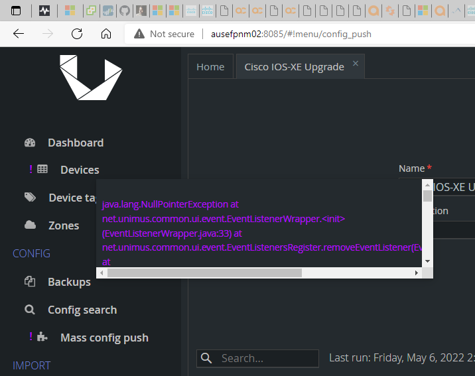The height and width of the screenshot is (376, 475).
Task: Open Zones using the cloud icon
Action: coord(30,225)
